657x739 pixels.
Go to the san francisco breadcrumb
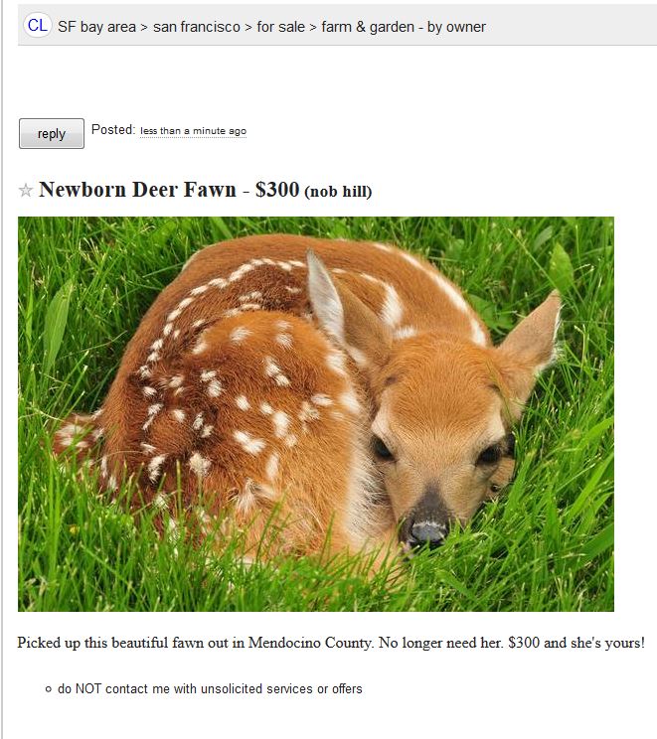pos(197,27)
